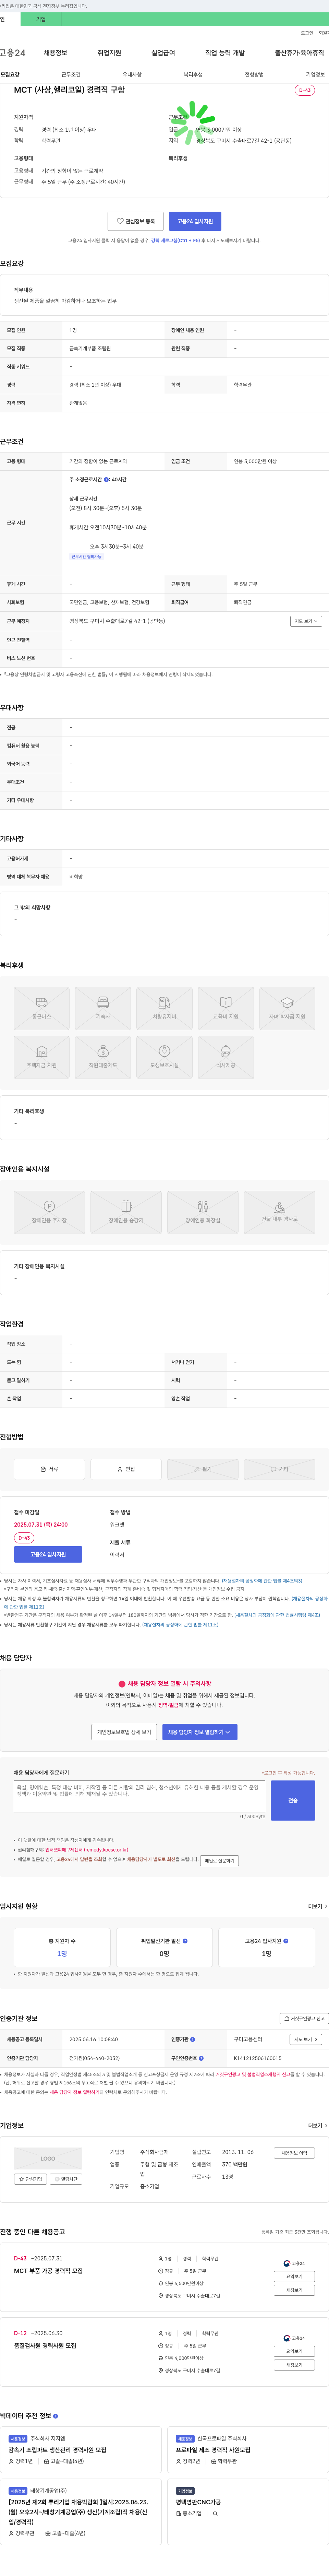The height and width of the screenshot is (2576, 329).
Task: Click info icon next to 인증기관
Action: pyautogui.click(x=193, y=2039)
